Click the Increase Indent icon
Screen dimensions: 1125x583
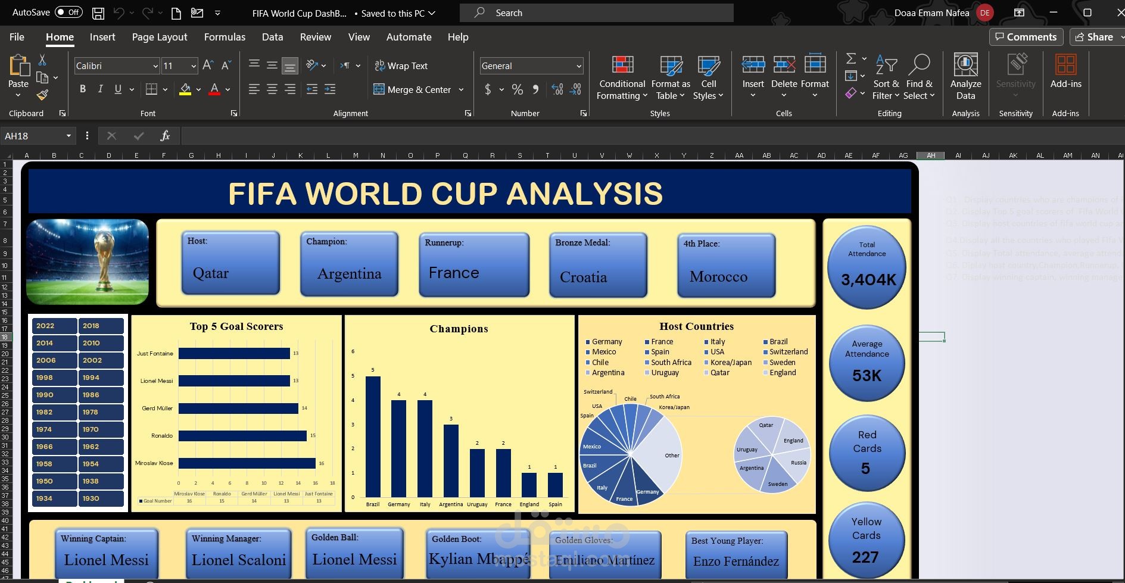330,89
